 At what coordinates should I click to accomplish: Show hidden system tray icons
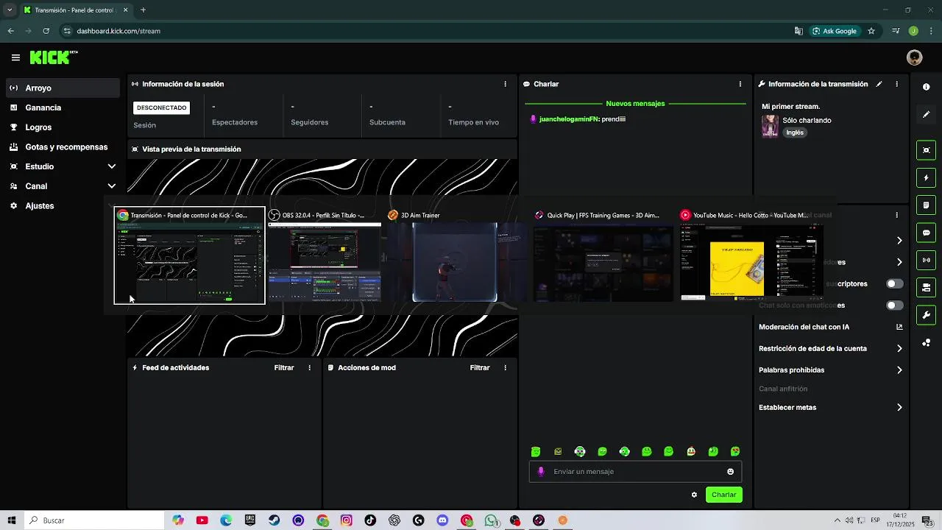pos(837,520)
